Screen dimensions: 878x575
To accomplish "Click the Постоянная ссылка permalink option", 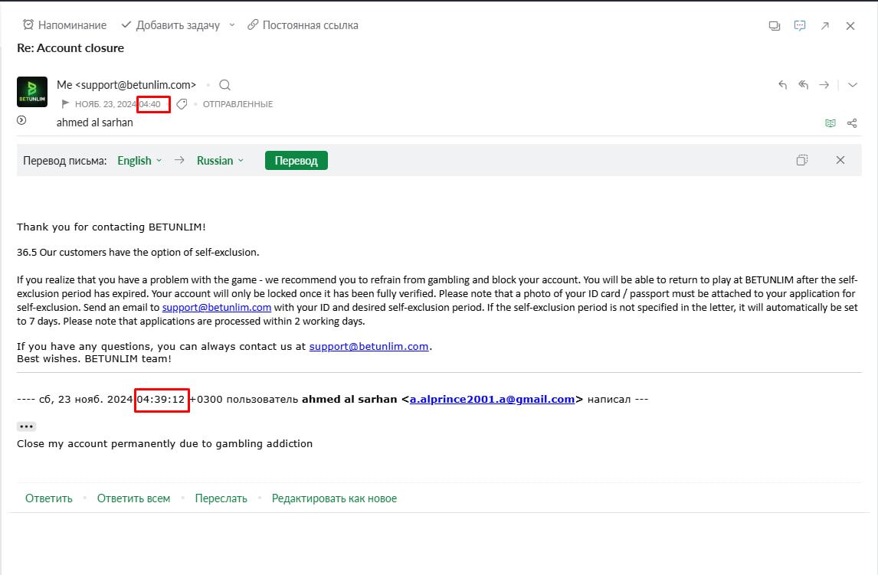I will tap(303, 25).
